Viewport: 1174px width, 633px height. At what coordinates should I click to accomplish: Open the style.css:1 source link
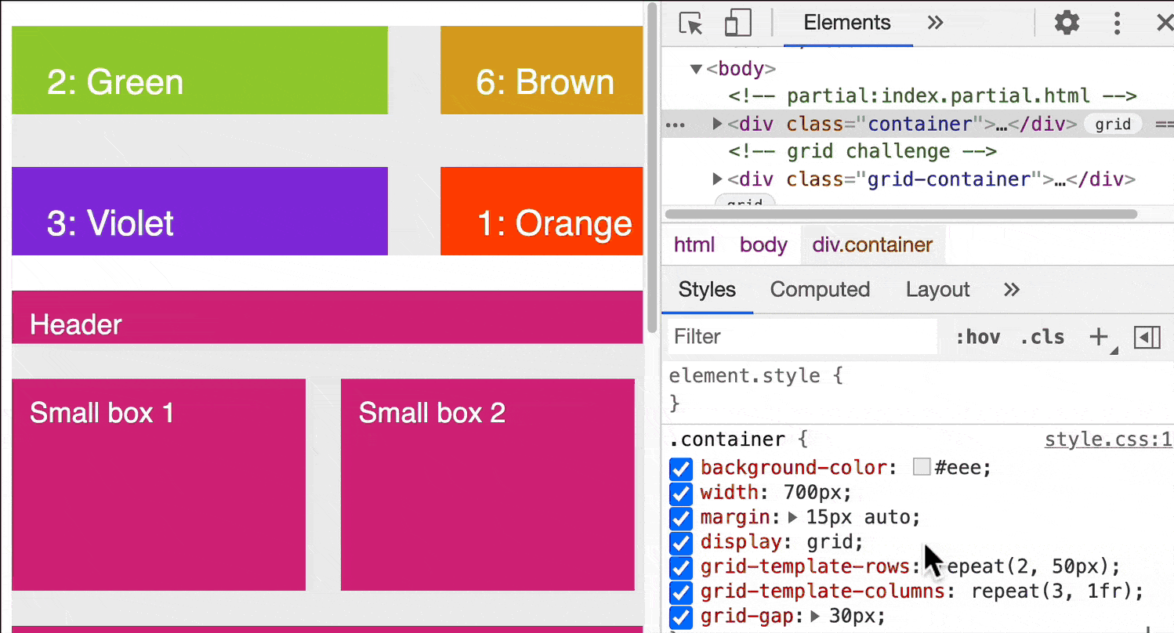(1108, 439)
